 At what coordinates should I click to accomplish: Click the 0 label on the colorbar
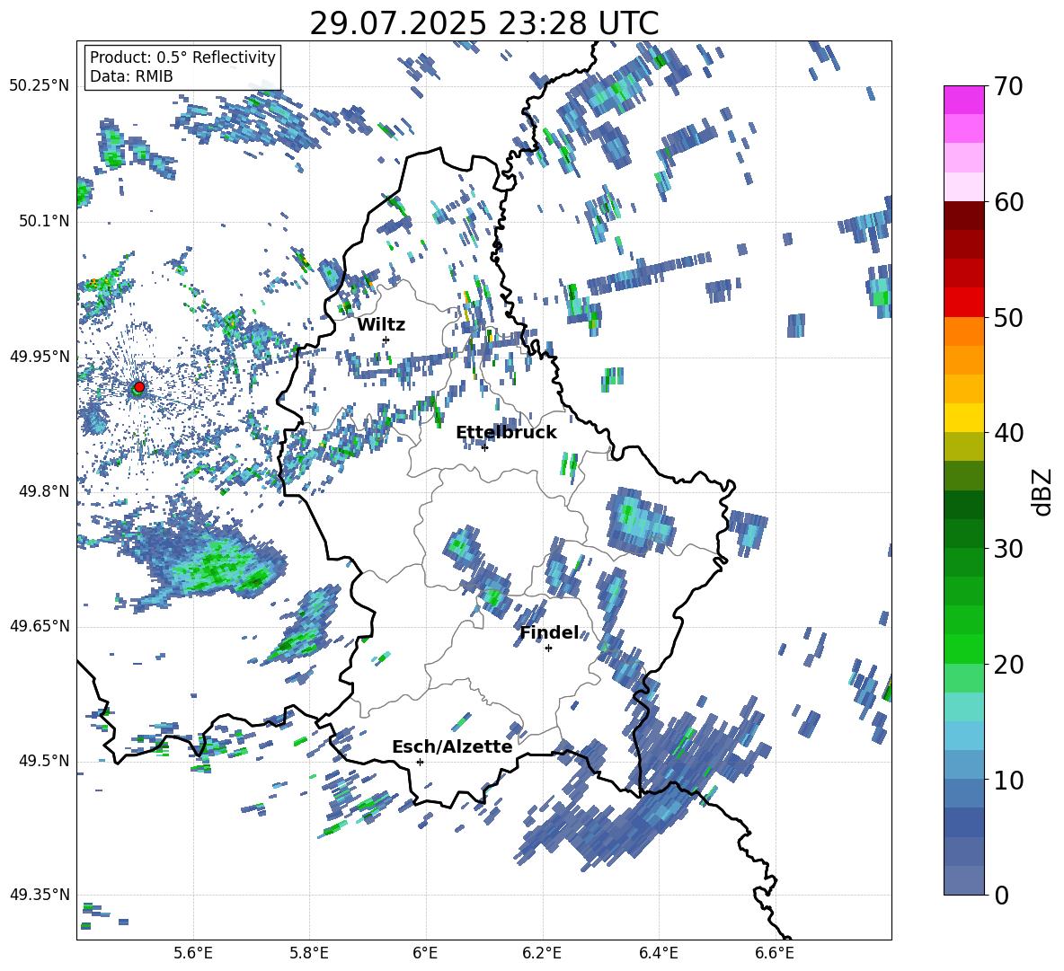1001,895
